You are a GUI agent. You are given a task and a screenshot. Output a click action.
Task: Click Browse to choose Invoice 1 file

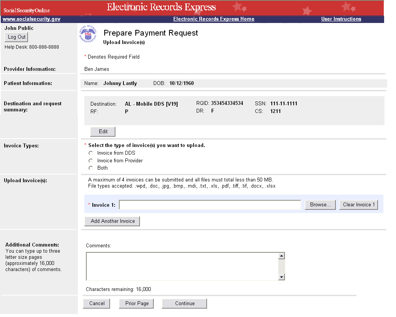(x=320, y=205)
